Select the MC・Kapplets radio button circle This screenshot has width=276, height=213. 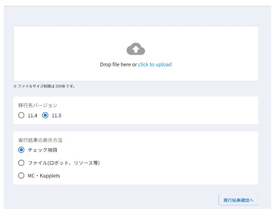click(x=21, y=176)
